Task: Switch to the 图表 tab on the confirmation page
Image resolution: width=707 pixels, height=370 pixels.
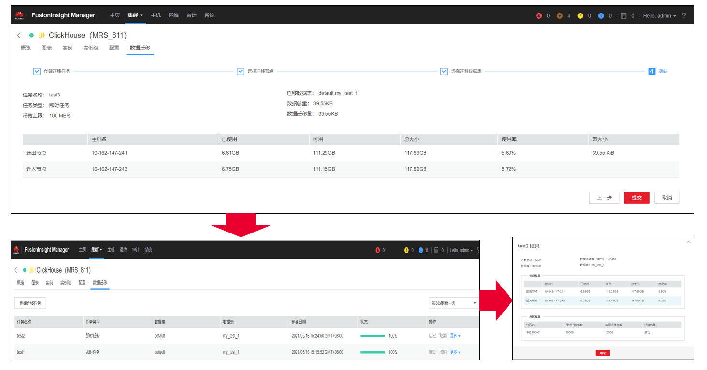Action: point(46,48)
